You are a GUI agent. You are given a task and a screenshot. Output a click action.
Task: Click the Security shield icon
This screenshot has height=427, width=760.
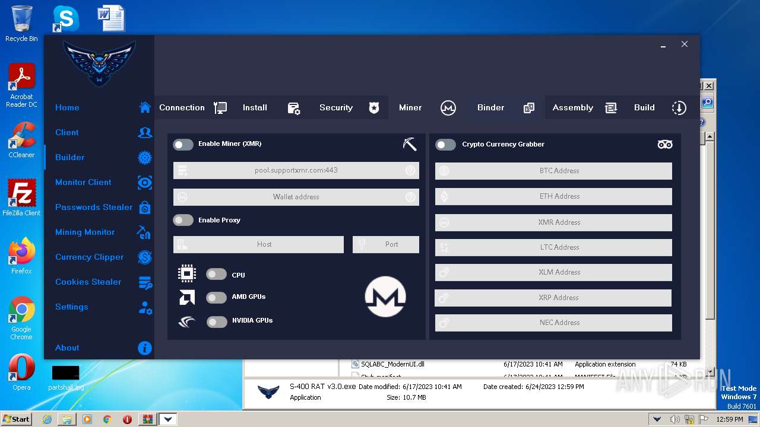click(373, 108)
